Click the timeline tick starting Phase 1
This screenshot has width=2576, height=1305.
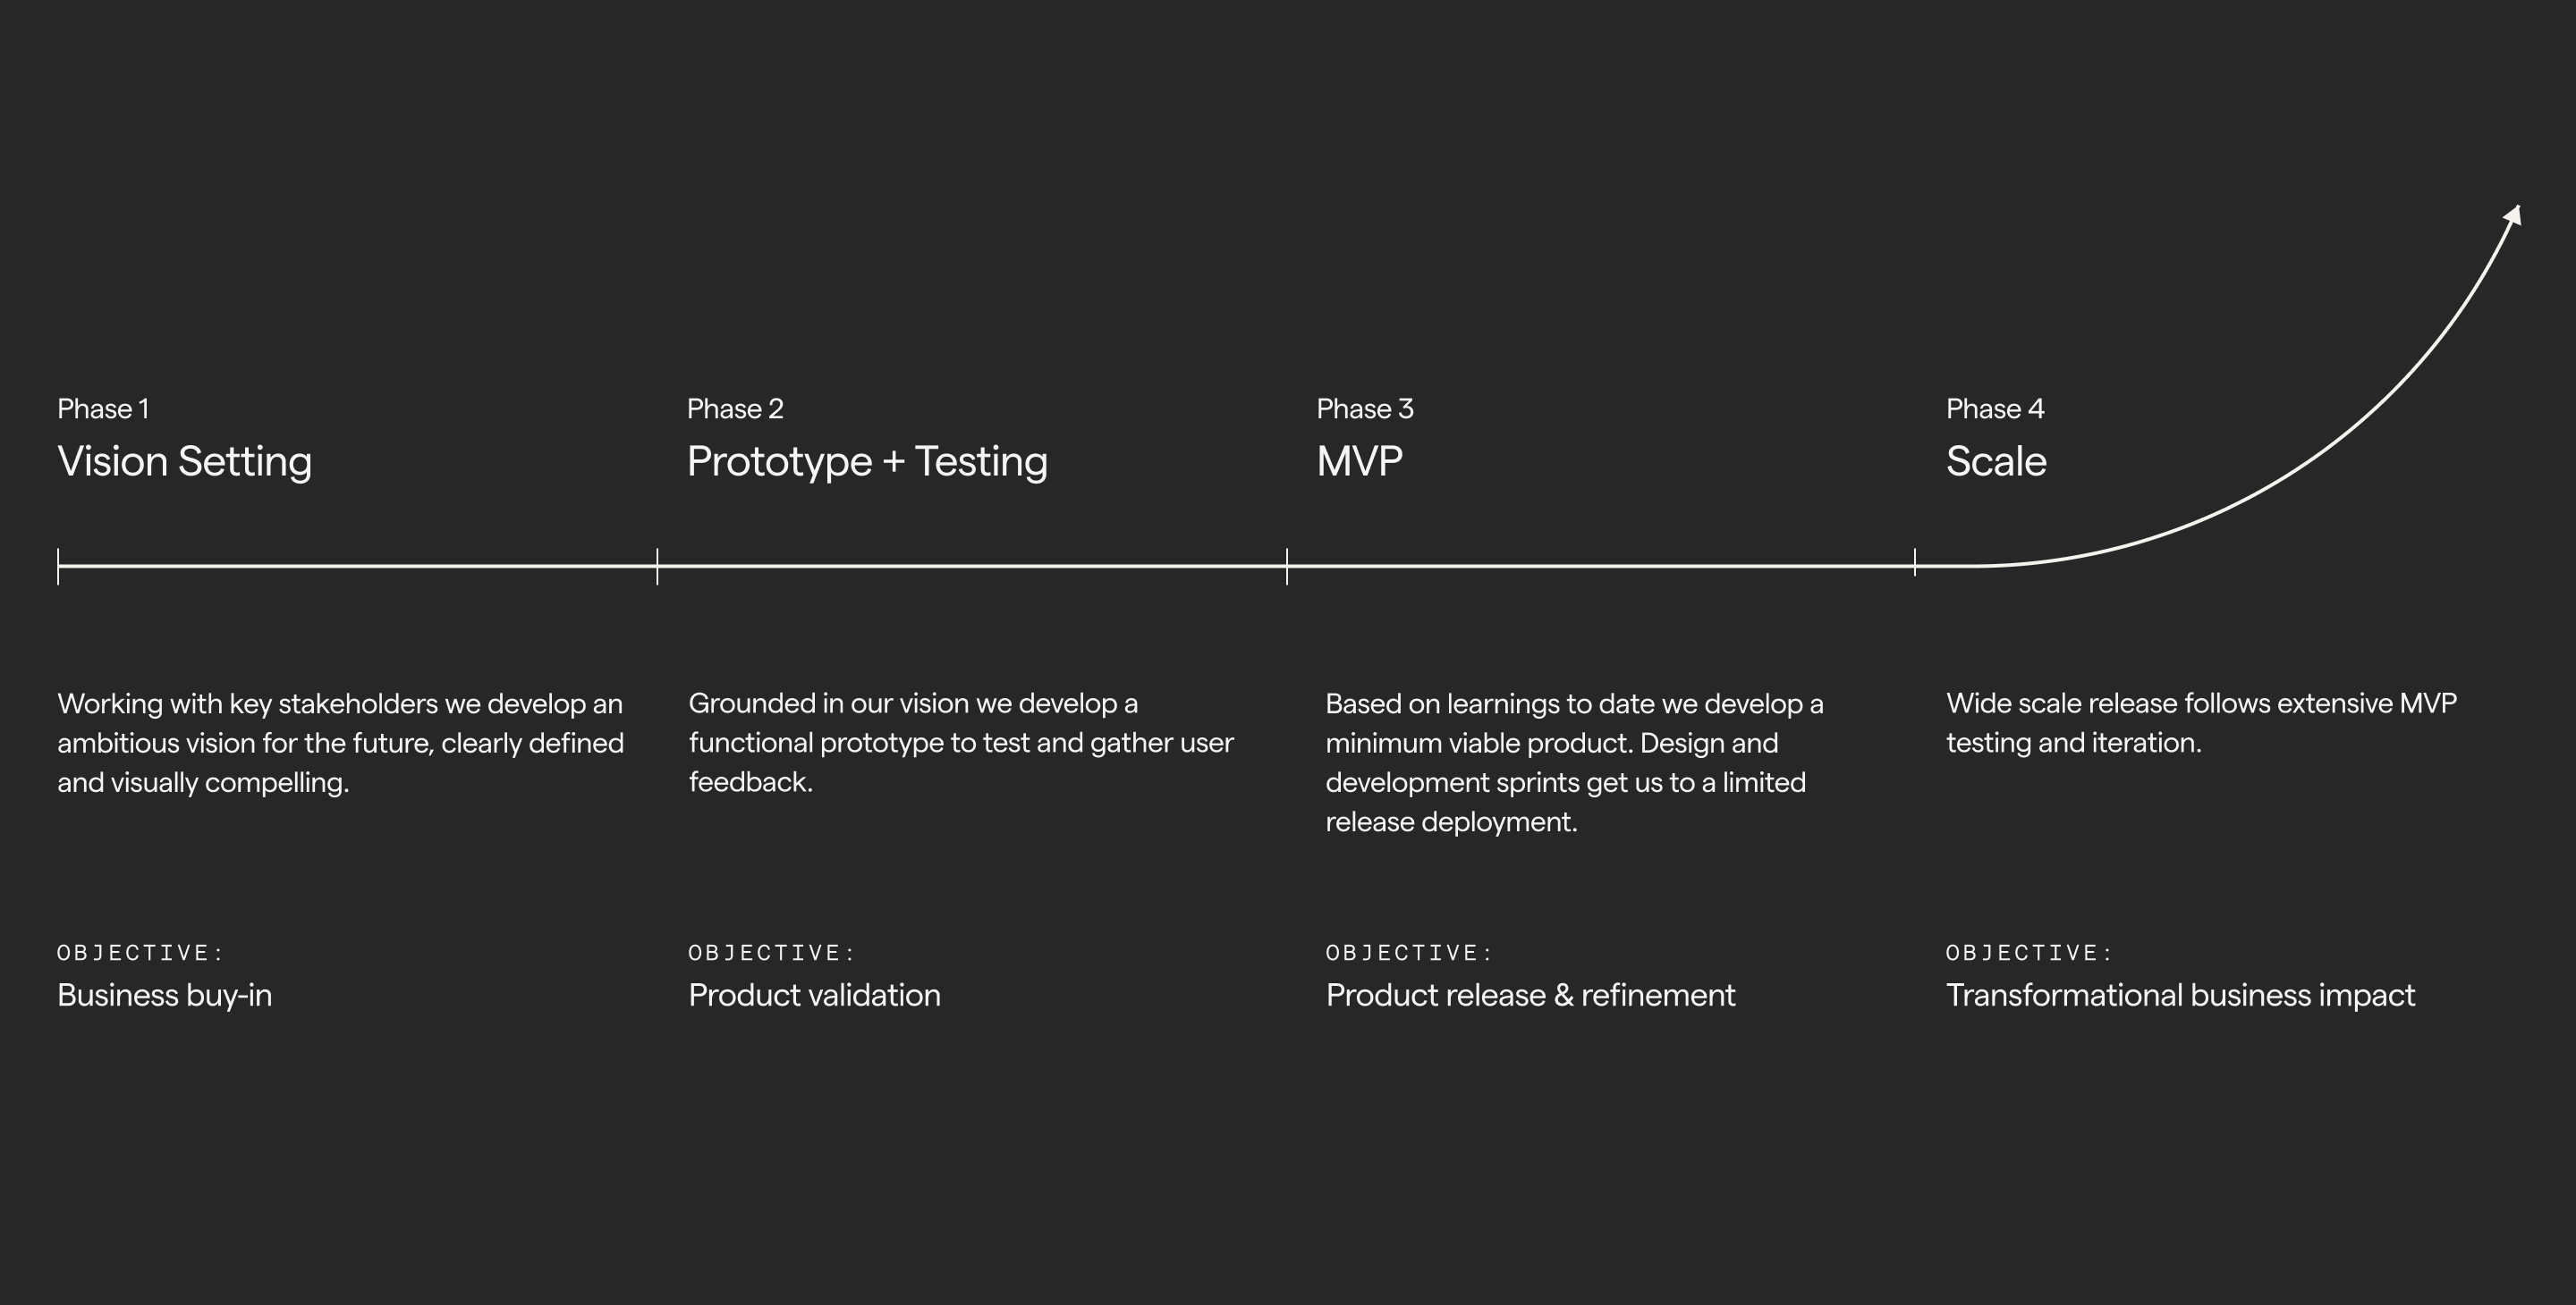tap(58, 566)
